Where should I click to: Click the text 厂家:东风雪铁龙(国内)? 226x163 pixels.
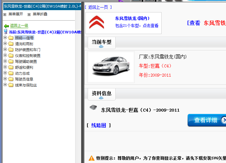[x=163, y=57]
